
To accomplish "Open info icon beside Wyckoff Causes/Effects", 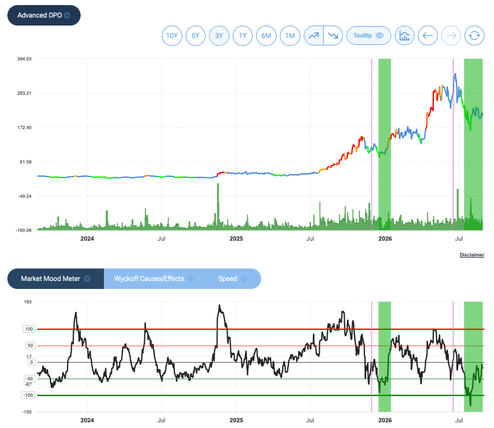I will point(191,279).
